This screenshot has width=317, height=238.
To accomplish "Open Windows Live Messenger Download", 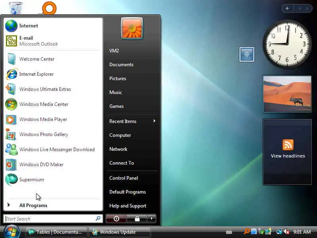I will click(53, 150).
